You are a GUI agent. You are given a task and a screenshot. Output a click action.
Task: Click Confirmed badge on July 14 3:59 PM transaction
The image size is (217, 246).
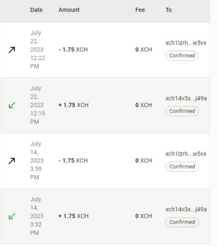click(182, 166)
